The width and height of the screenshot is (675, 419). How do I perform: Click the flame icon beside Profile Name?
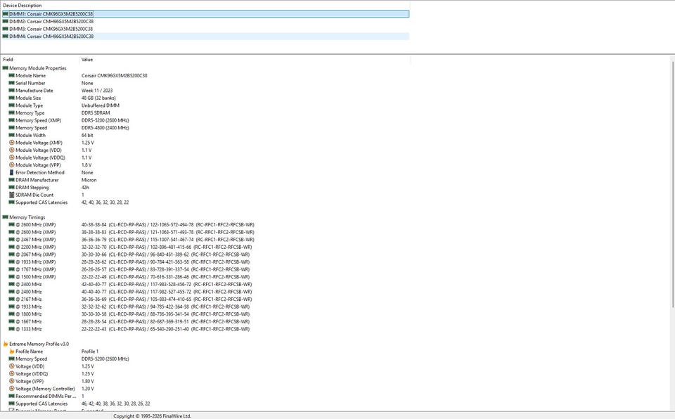[12, 352]
